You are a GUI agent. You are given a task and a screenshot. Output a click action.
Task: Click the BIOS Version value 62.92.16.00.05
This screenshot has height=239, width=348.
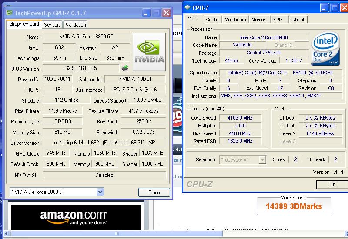point(81,68)
